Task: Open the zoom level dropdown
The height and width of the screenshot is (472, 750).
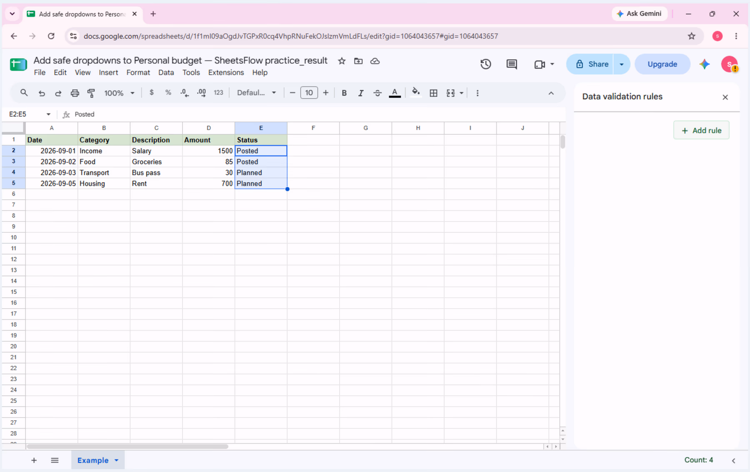Action: tap(120, 93)
